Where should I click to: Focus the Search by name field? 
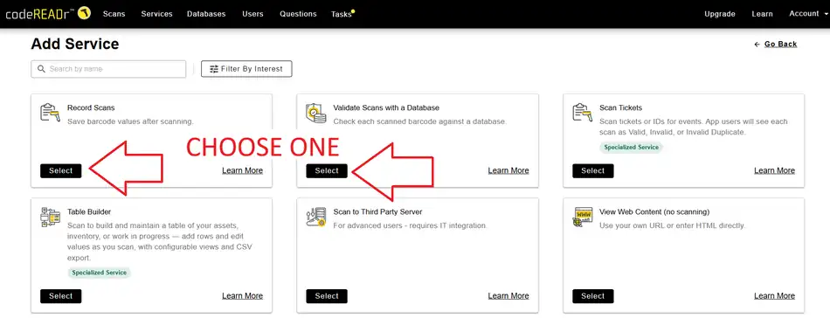pyautogui.click(x=108, y=69)
